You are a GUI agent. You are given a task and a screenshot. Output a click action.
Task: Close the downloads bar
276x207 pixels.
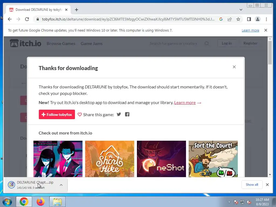(x=267, y=185)
